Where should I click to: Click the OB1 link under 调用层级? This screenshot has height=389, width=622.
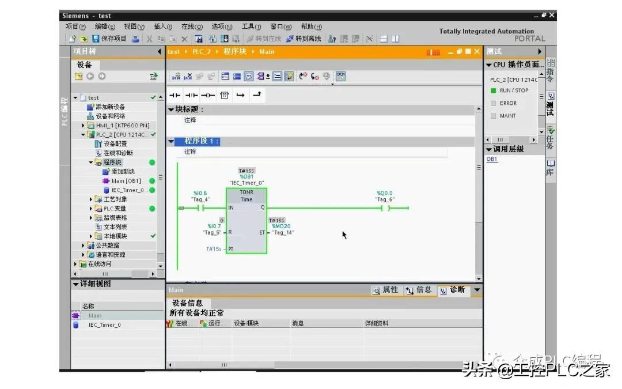(491, 159)
